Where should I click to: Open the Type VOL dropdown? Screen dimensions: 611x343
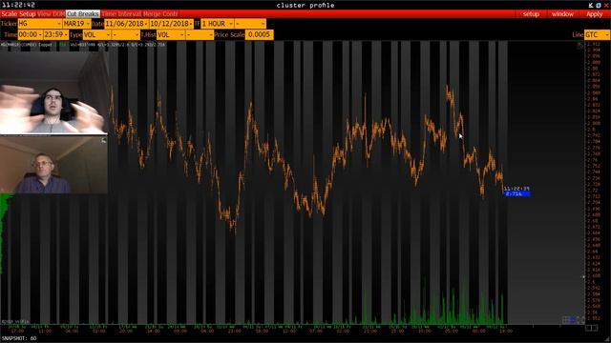coord(96,34)
